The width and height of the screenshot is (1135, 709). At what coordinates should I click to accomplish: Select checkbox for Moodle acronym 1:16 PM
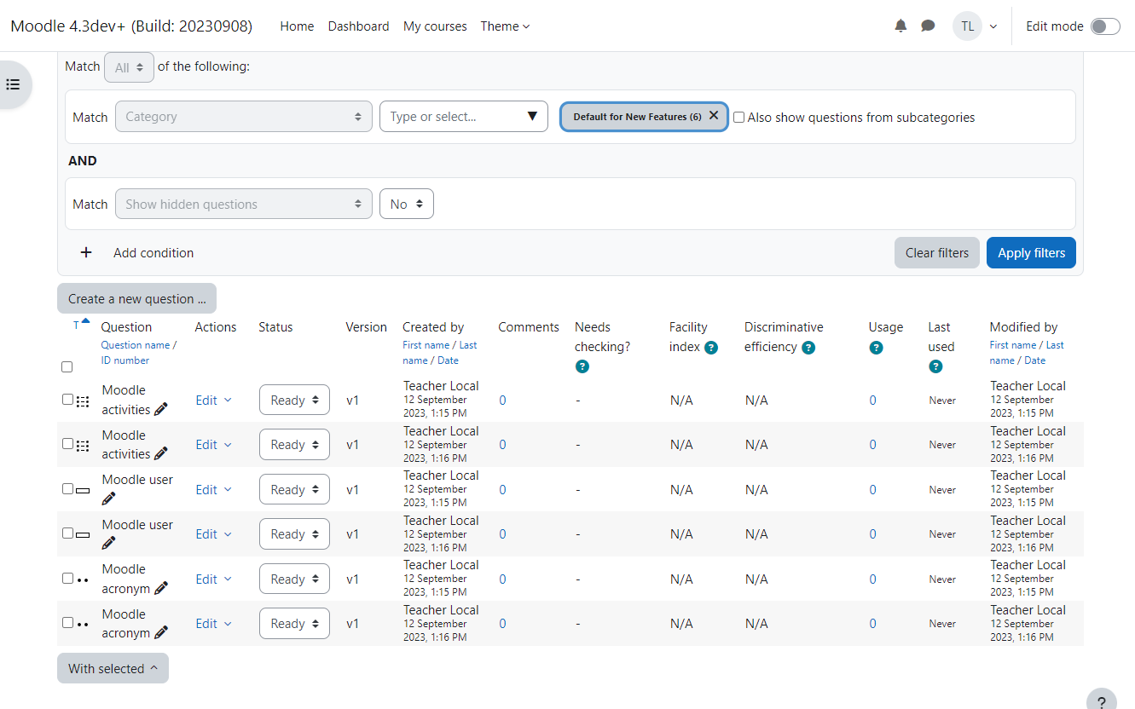coord(68,622)
